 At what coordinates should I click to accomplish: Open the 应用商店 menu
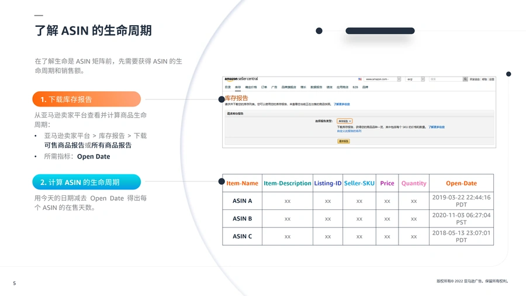pos(342,87)
